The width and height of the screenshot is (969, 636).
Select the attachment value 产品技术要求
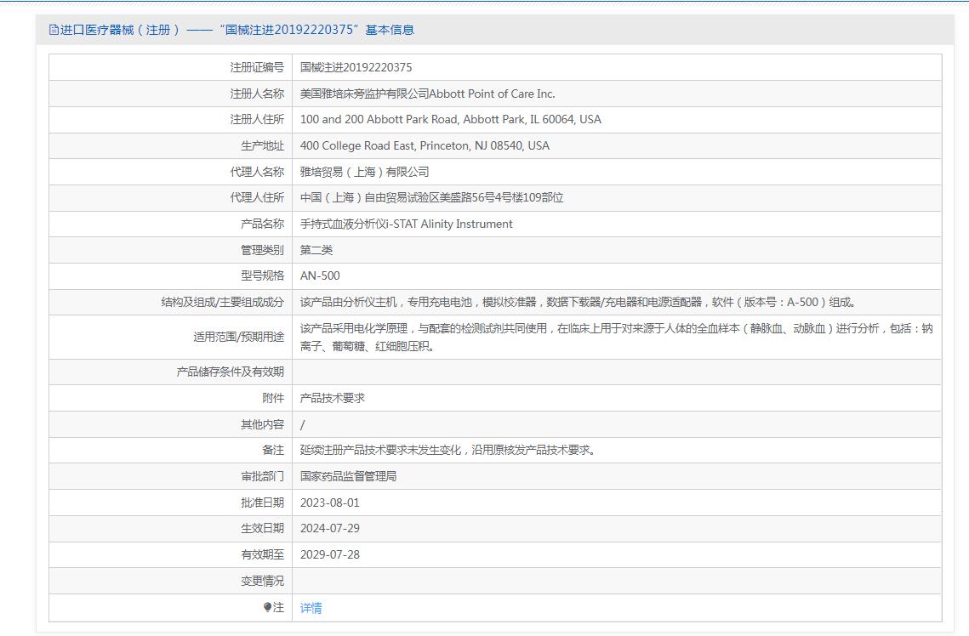(333, 398)
